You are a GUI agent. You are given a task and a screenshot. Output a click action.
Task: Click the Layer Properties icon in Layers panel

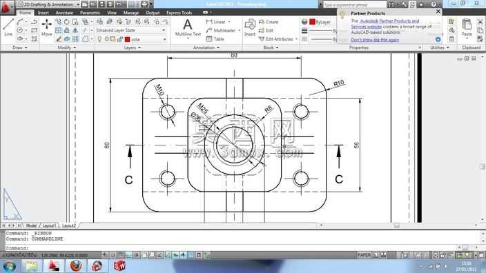(100, 21)
